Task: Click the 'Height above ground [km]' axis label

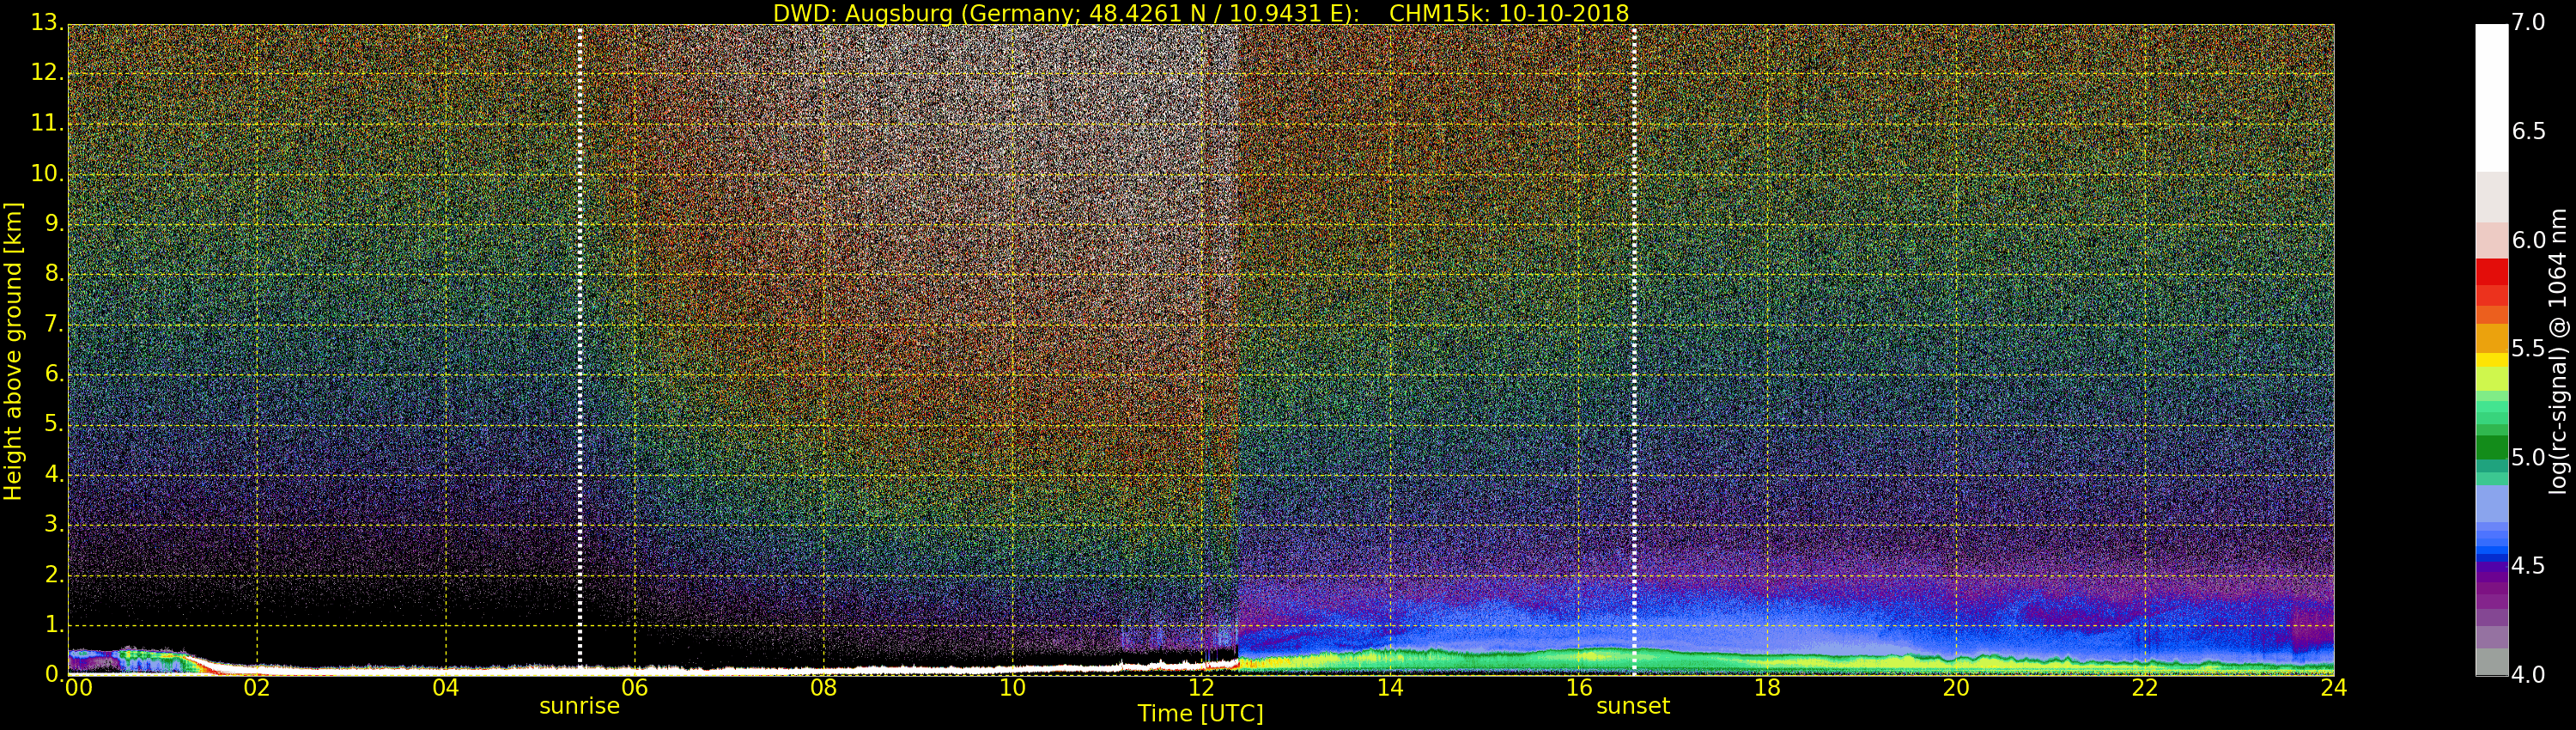Action: [x=13, y=351]
